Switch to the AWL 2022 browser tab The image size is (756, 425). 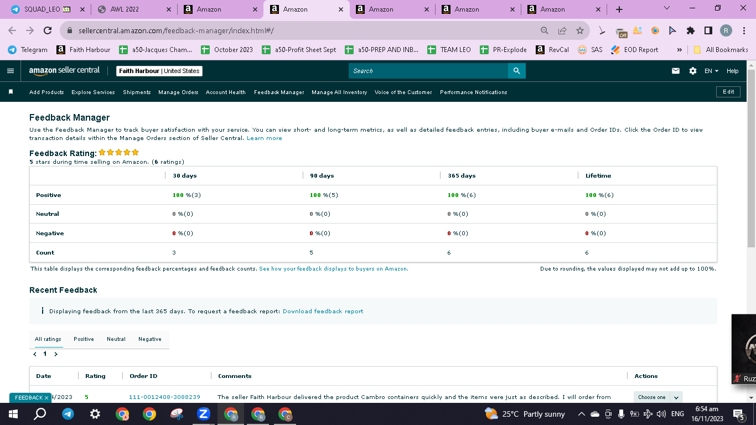tap(134, 9)
